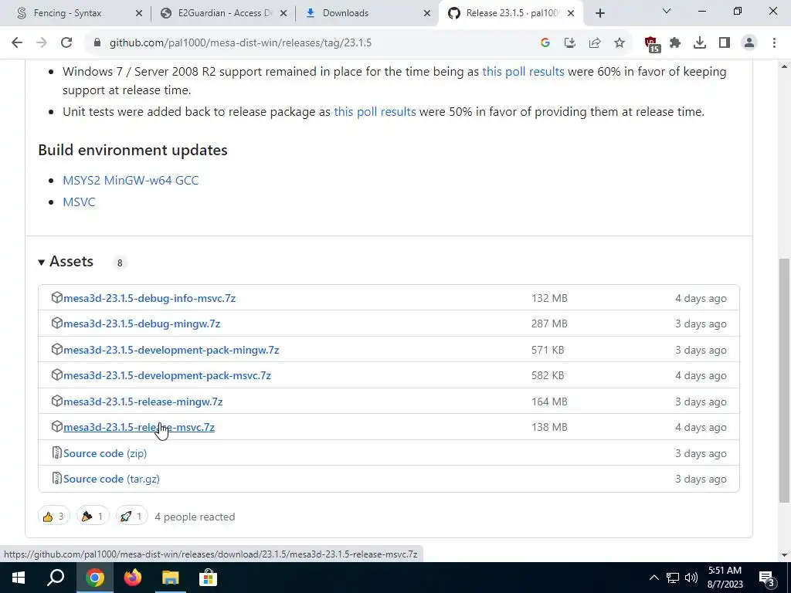The height and width of the screenshot is (593, 791).
Task: Click the 132 MB size text
Action: click(549, 298)
